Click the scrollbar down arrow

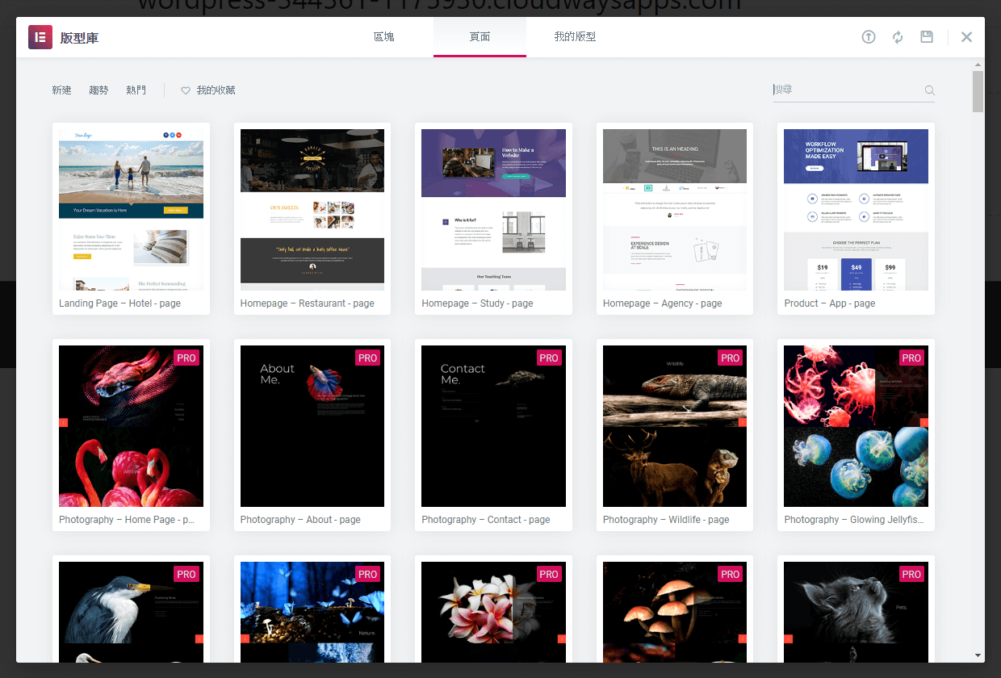(978, 655)
